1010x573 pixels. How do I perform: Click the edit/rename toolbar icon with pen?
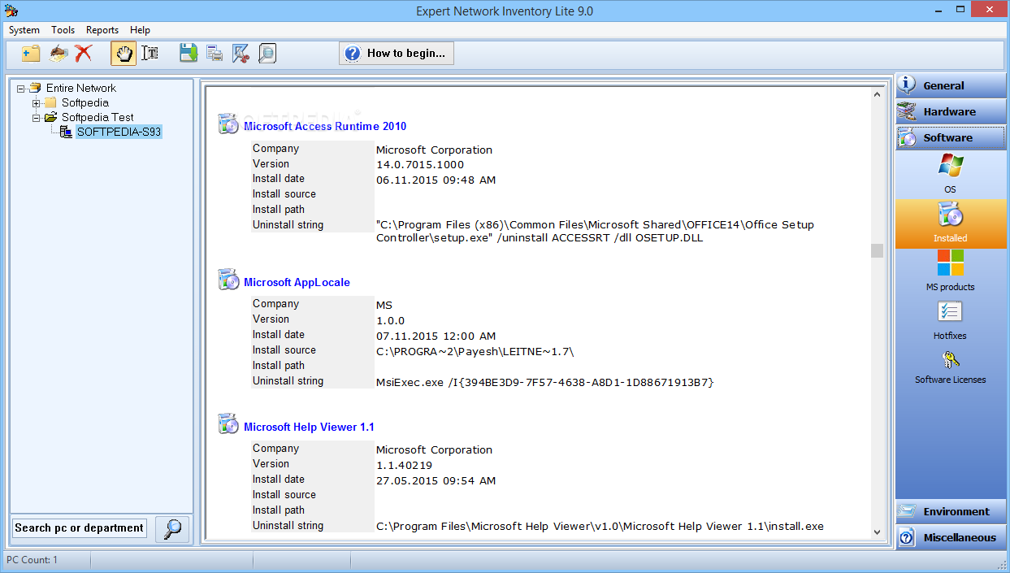tap(58, 54)
